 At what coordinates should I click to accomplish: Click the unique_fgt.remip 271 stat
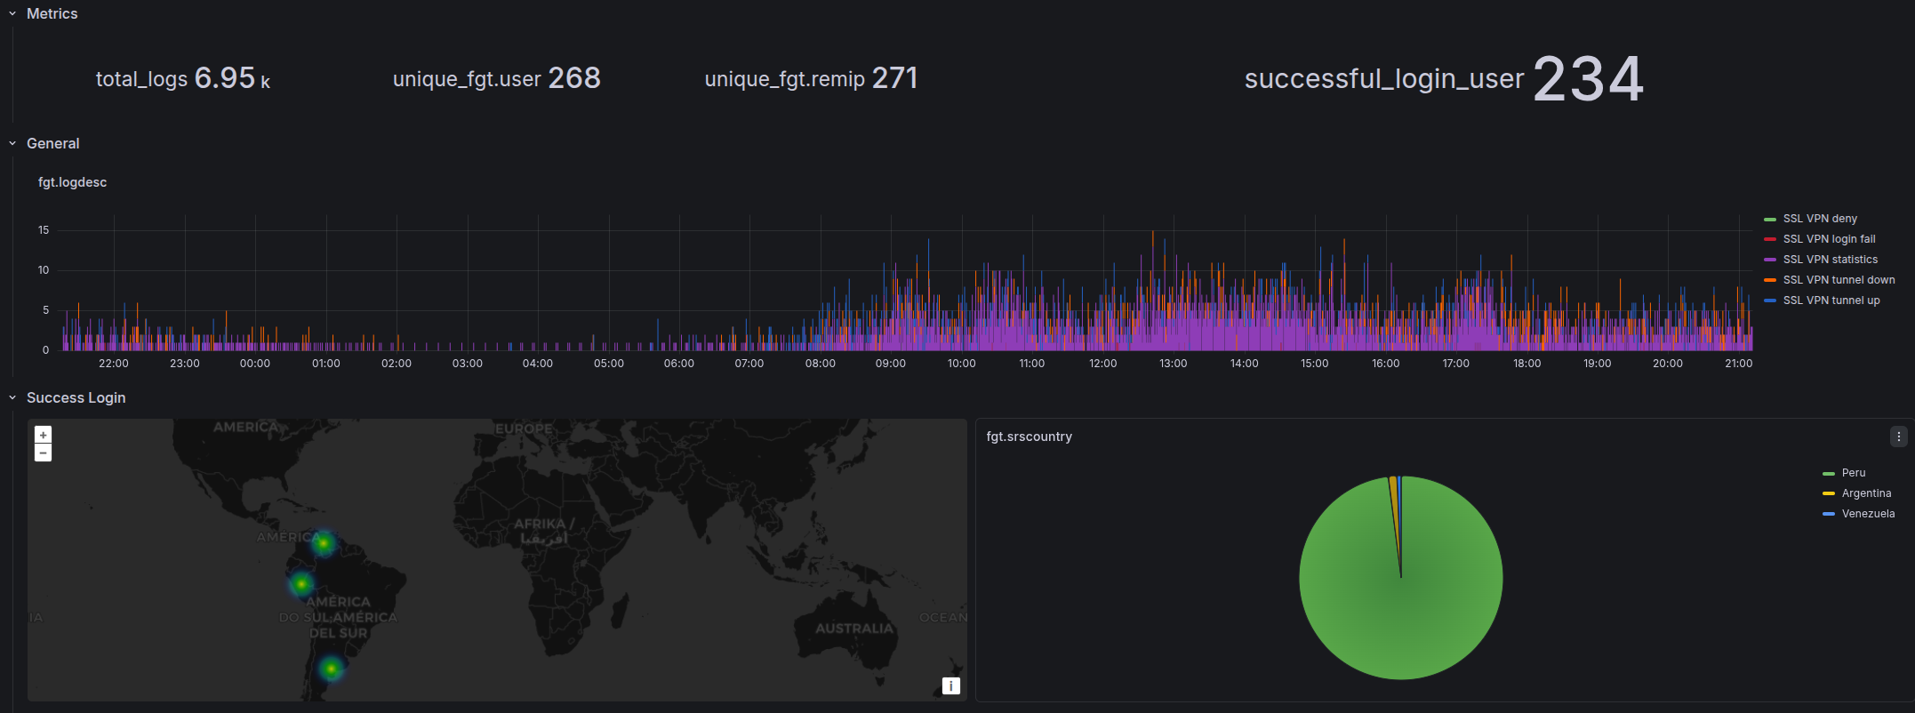click(811, 78)
